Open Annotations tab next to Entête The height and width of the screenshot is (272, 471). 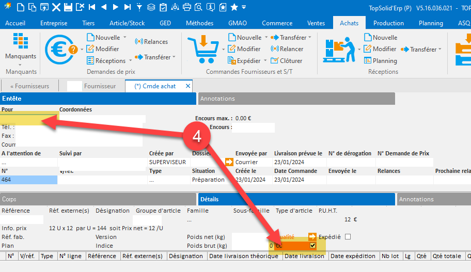(296, 99)
